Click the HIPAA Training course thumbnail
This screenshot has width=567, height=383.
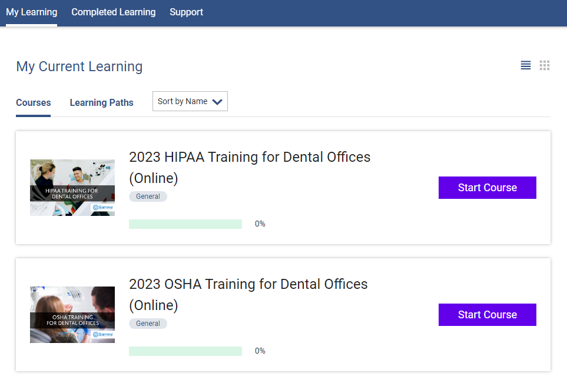pos(72,188)
